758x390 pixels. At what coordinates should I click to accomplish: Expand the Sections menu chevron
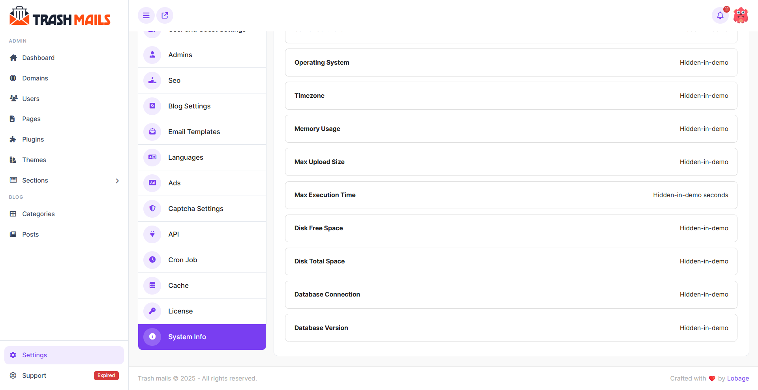[117, 181]
